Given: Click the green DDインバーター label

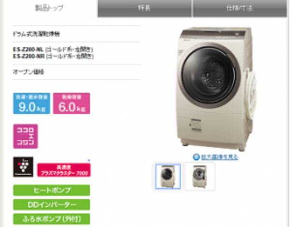Looking at the screenshot, I should (52, 205).
